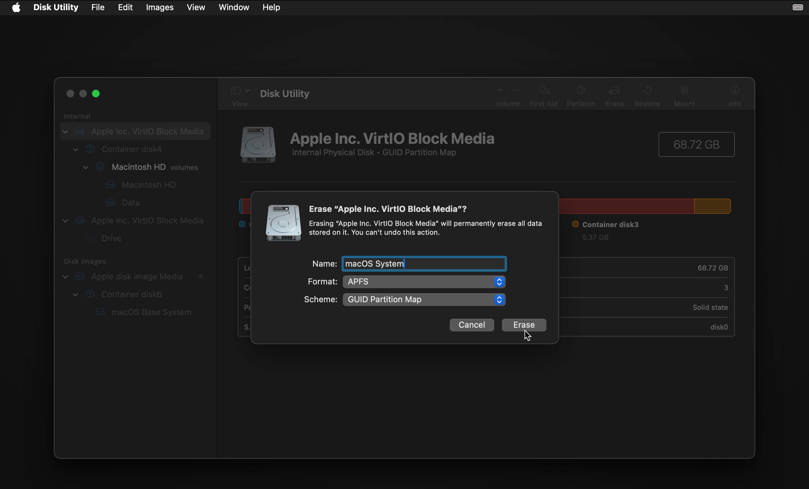
Task: Expand the Container disk6 tree item
Action: click(75, 294)
